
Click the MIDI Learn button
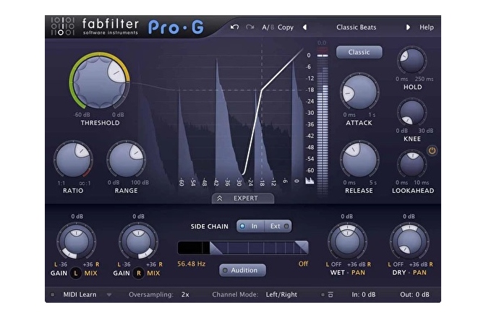(80, 295)
